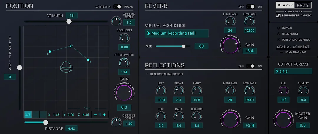Click the Stereo Width value 114
Screen dimensions: 318x134
124,72
